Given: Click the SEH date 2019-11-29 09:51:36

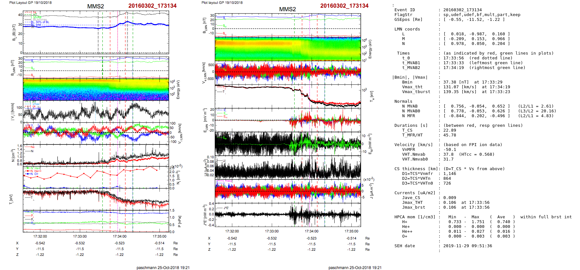Looking at the screenshot, I should (467, 246).
